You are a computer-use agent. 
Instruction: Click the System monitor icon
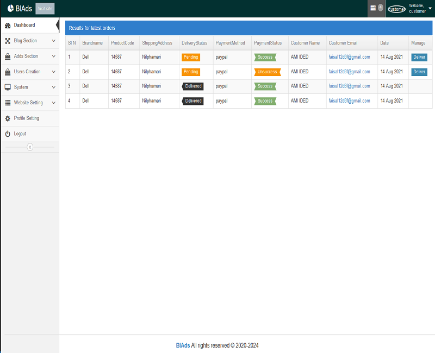pyautogui.click(x=8, y=87)
